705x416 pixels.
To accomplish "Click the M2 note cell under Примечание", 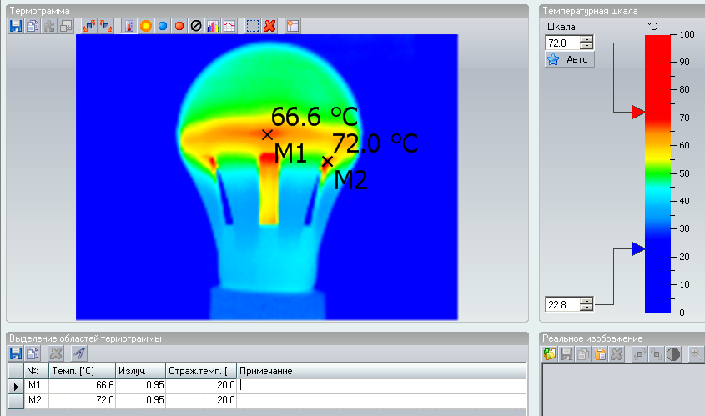I will [381, 401].
